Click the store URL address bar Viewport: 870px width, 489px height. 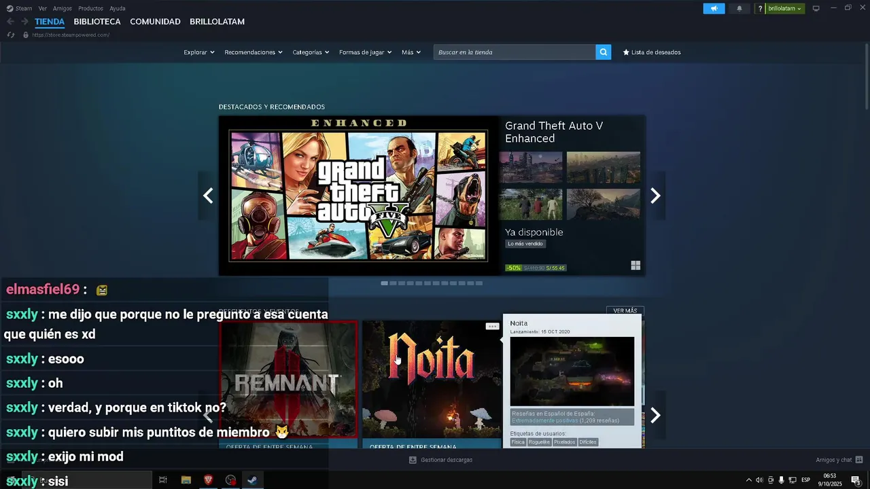pos(71,35)
